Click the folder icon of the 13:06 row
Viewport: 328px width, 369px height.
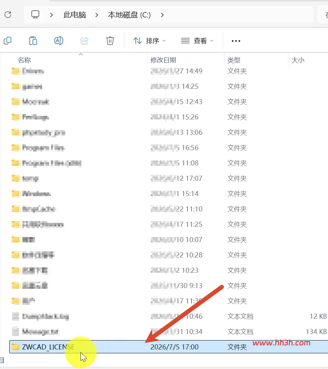point(16,132)
